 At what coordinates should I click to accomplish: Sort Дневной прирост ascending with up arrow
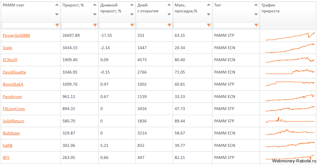tap(132, 5)
